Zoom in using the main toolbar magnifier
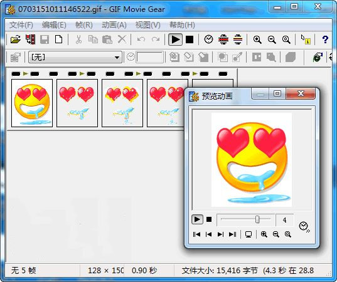The image size is (337, 282). click(x=257, y=39)
